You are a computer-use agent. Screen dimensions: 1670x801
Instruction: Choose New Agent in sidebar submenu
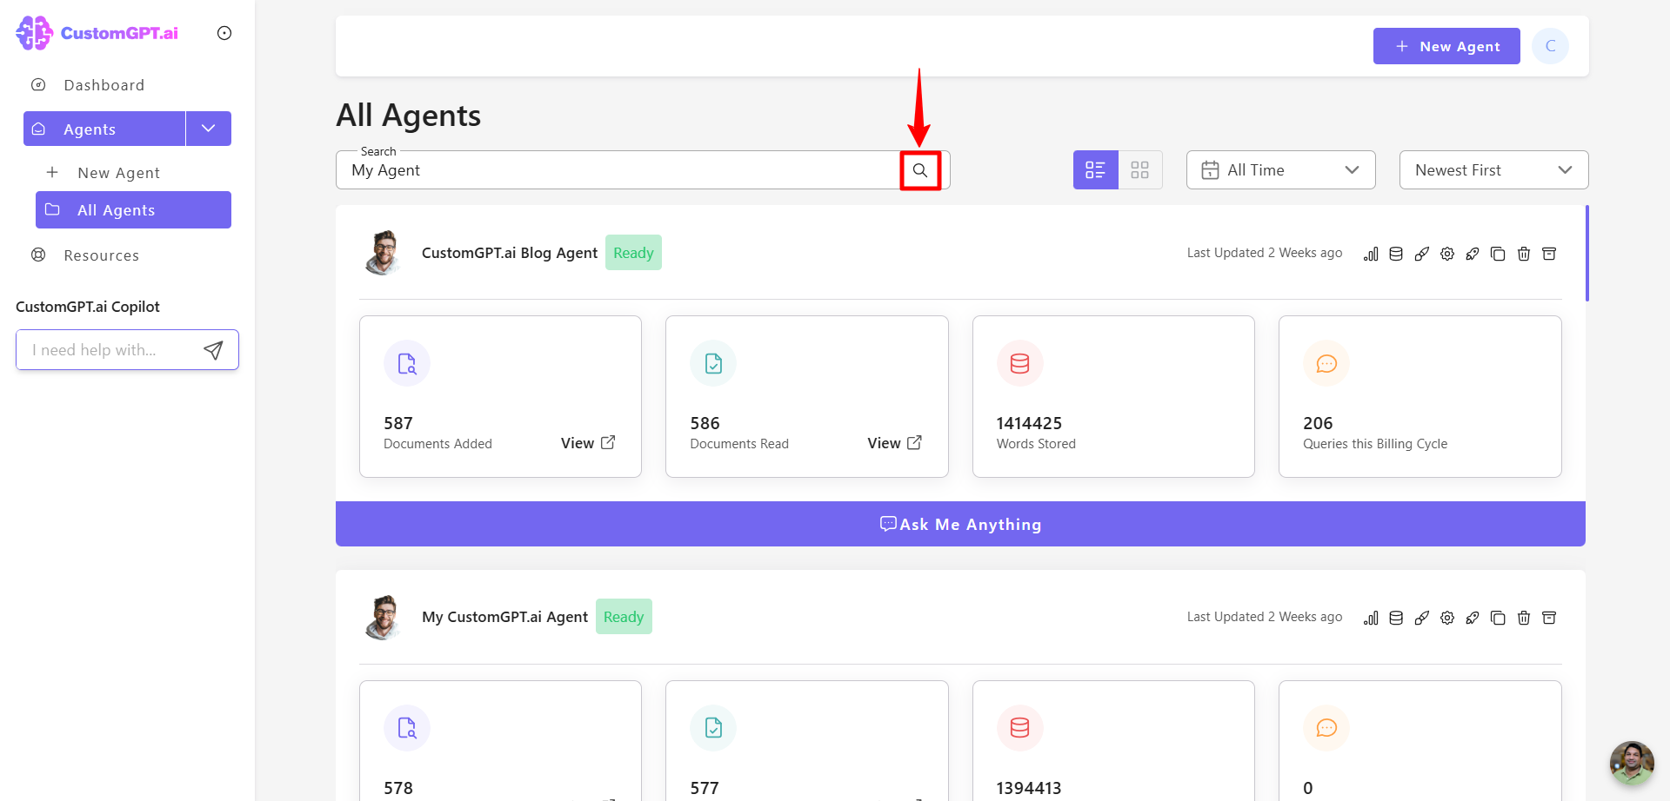(118, 173)
